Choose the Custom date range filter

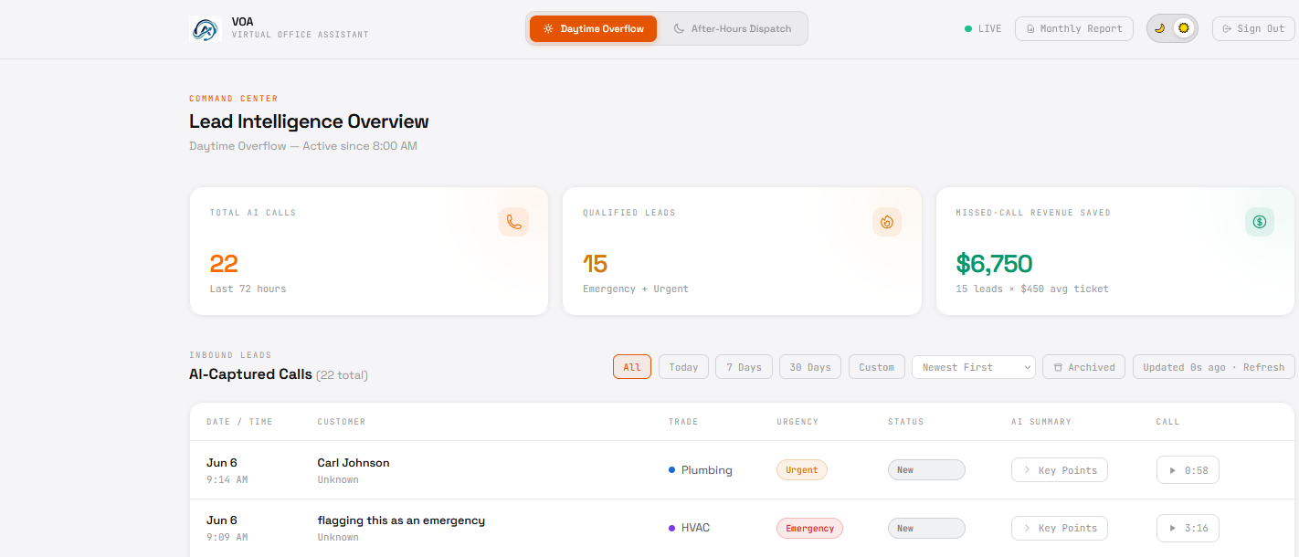click(877, 367)
